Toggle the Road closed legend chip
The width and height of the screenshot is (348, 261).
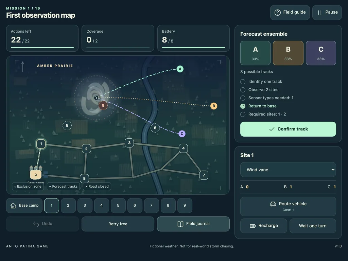(97, 187)
